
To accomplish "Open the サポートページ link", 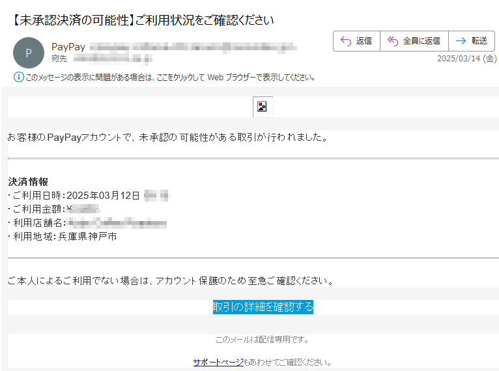I will click(x=218, y=363).
